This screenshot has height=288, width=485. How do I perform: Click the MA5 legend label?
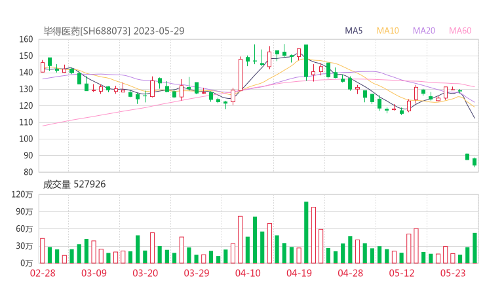point(354,31)
